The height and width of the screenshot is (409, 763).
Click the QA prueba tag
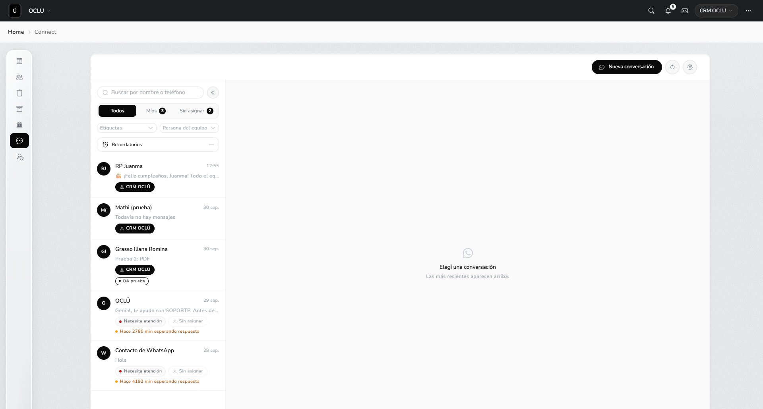tap(132, 281)
